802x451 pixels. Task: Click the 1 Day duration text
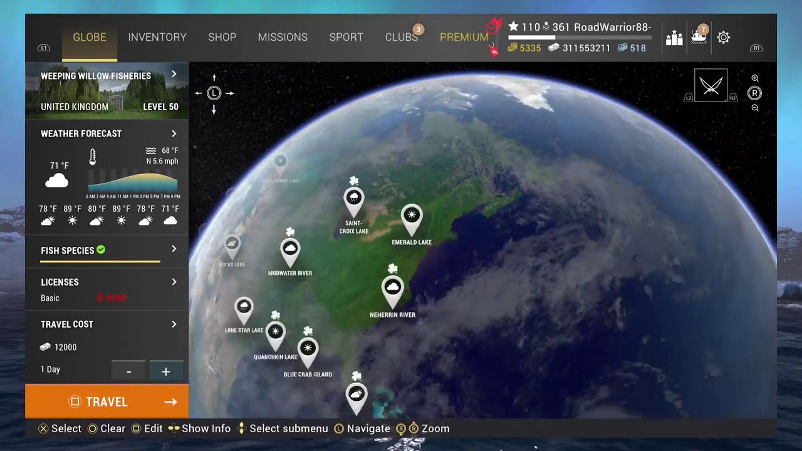point(51,370)
